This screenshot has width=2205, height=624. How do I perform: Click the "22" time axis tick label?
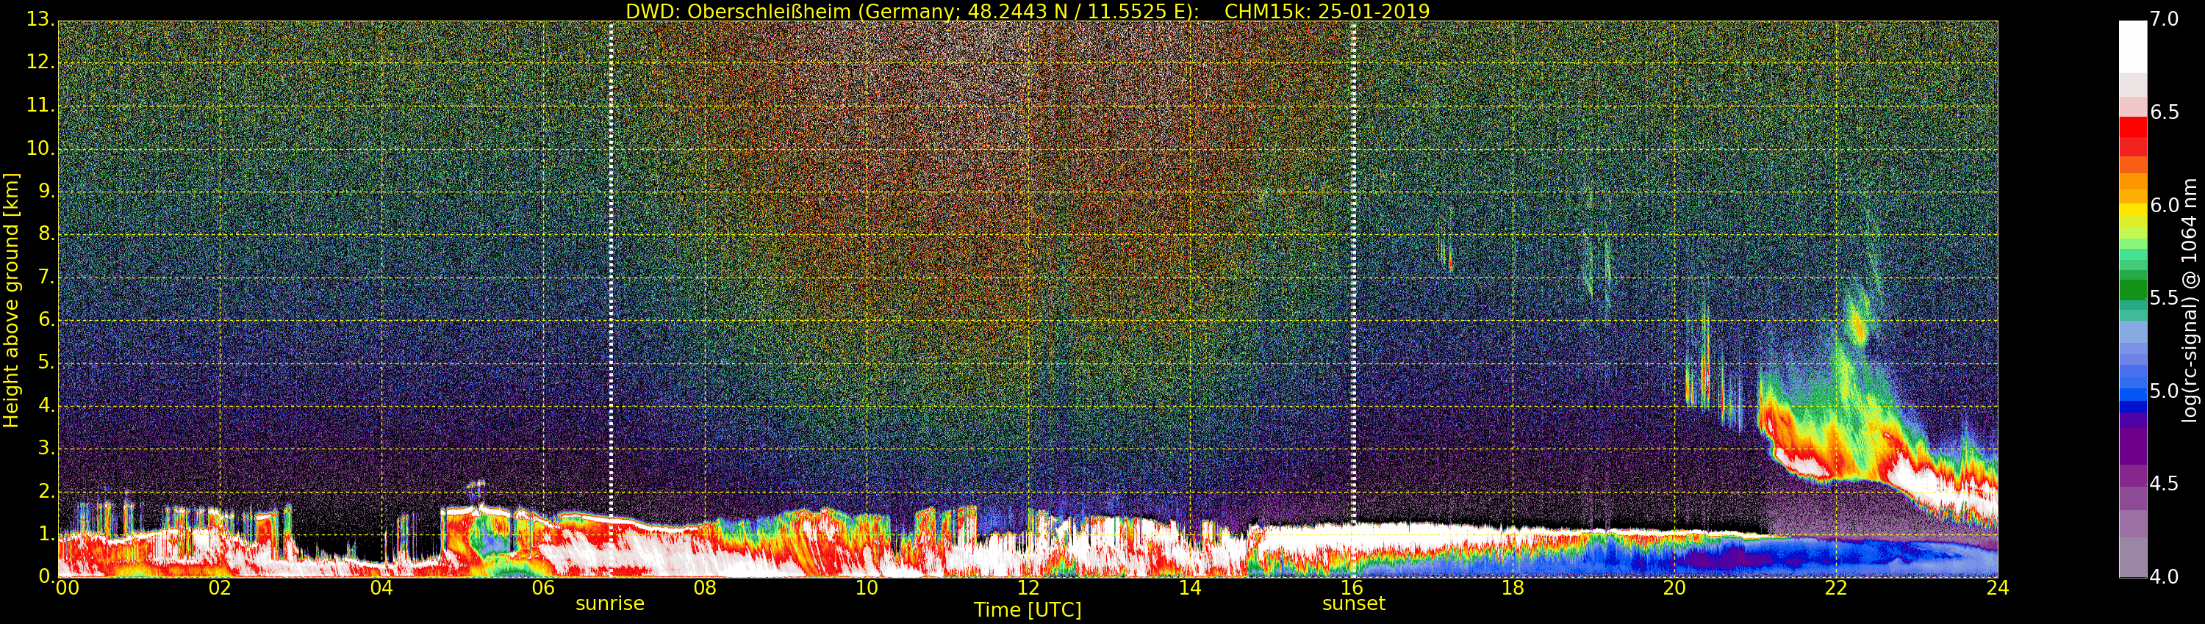1836,588
